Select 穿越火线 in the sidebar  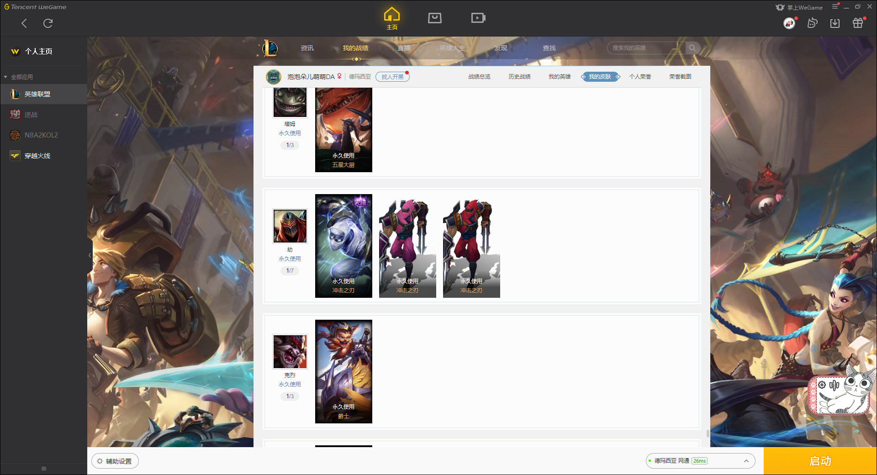tap(43, 156)
